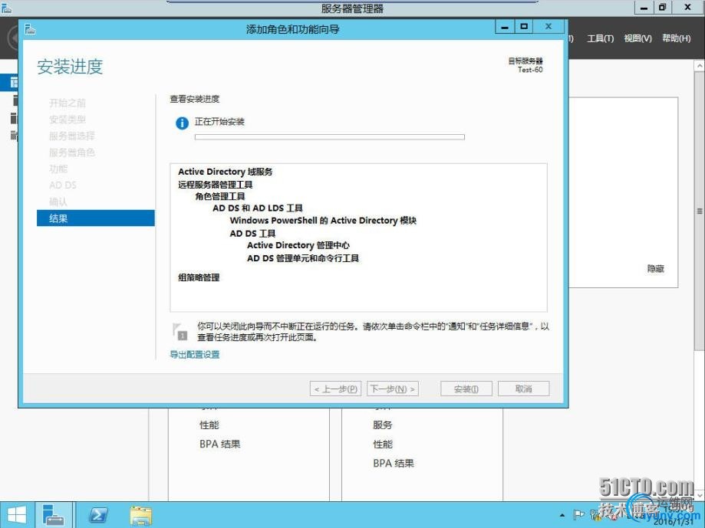Click the Server Manager vertical scrollbar
705x528 pixels.
click(x=700, y=211)
